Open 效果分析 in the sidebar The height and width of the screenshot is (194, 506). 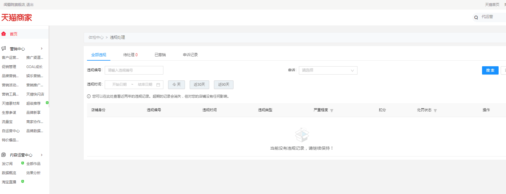point(33,173)
